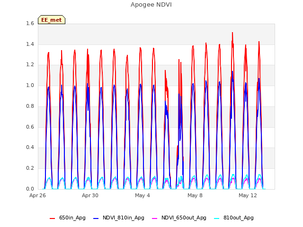Click the May 8 x-axis label
Screen dimensions: 303x227
[x=195, y=195]
